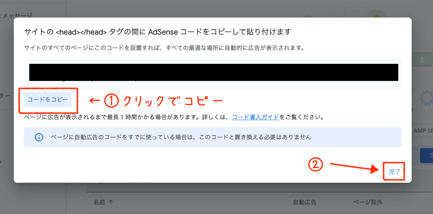Click the AMP text on right edge
Image resolution: width=433 pixels, height=214 pixels.
pos(420,131)
